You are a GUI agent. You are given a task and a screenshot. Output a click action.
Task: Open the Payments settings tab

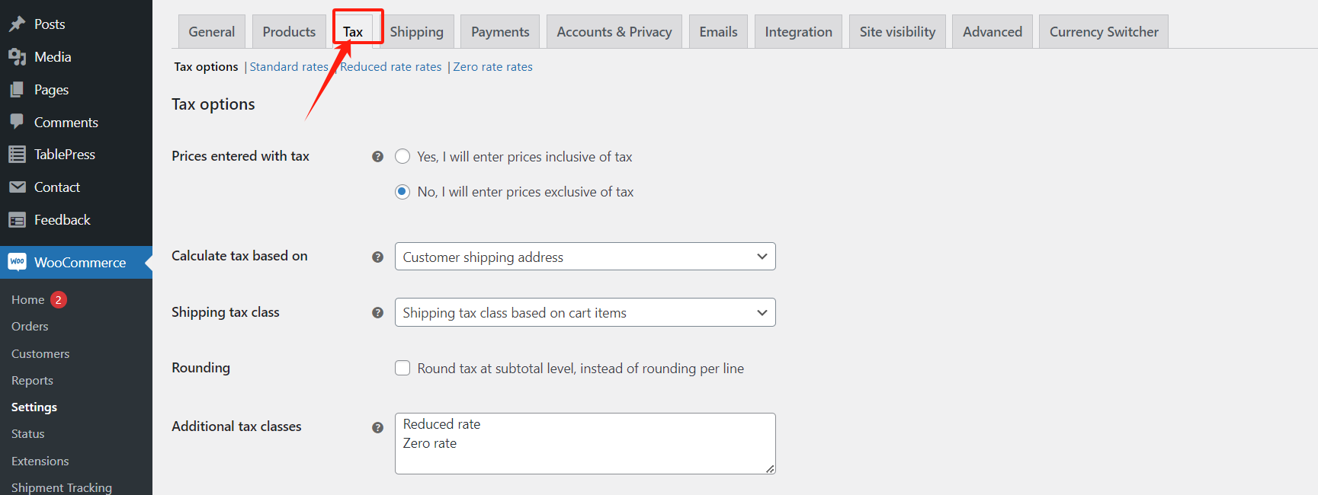click(x=500, y=32)
